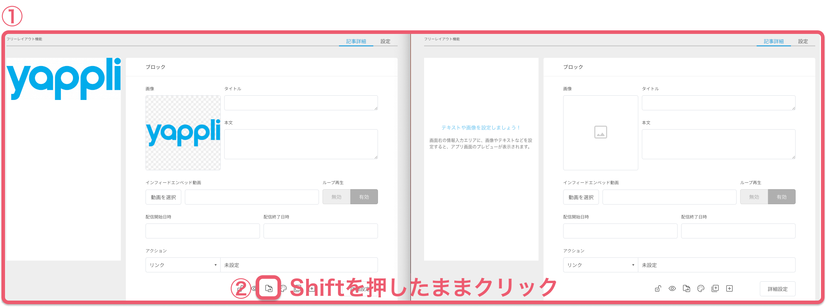Viewport: 826px width, 307px height.
Task: Switch to the 記事詳細 tab in right panel
Action: point(774,41)
